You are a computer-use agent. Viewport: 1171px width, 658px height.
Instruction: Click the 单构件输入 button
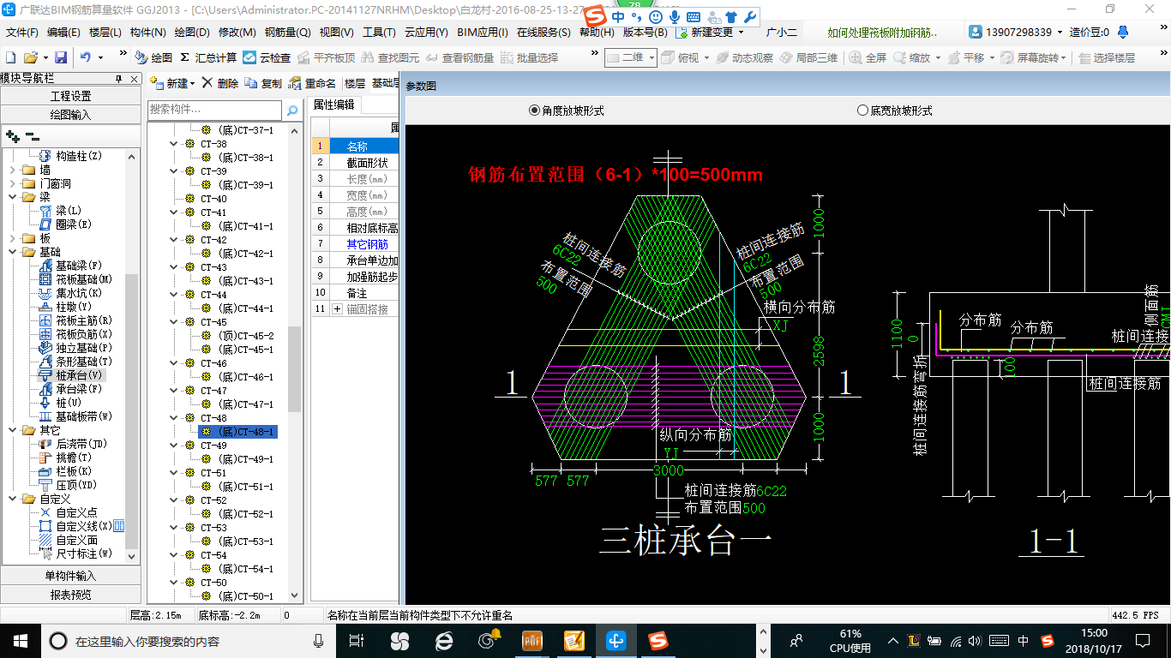[70, 576]
